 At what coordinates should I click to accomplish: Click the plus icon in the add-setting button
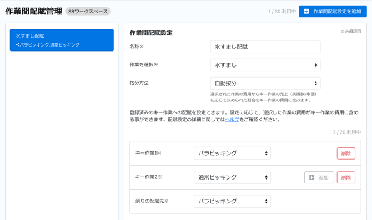[306, 12]
